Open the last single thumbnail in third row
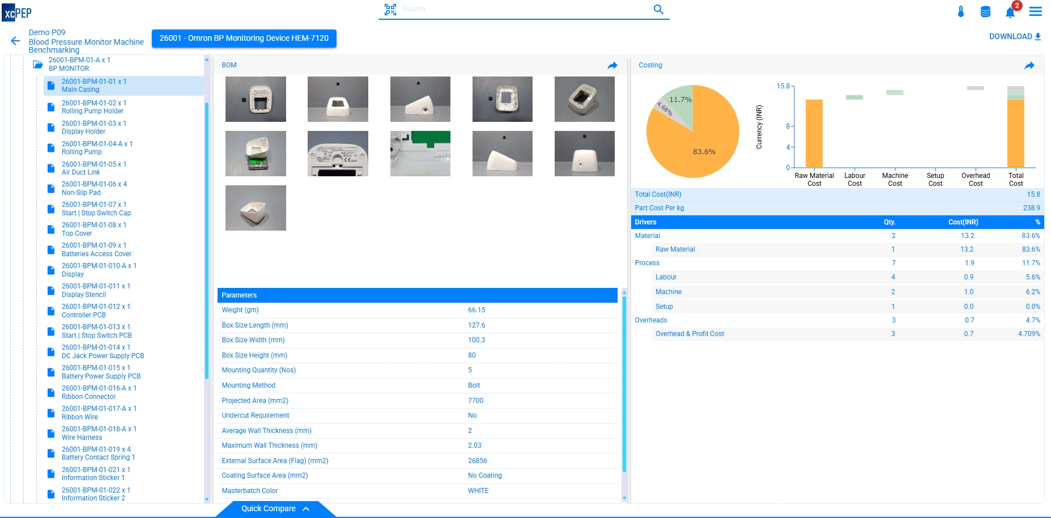The width and height of the screenshot is (1051, 518). pyautogui.click(x=256, y=208)
